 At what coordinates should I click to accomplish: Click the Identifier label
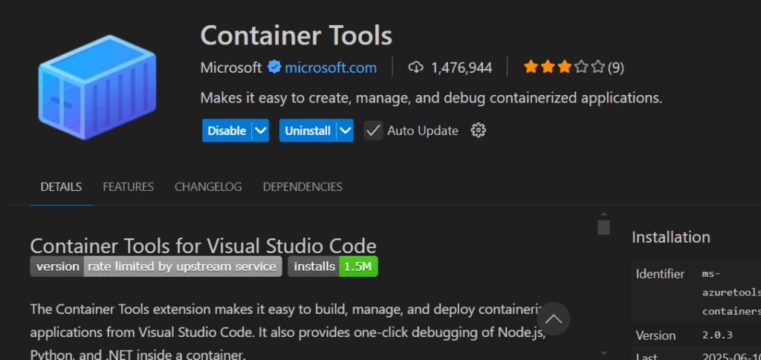[x=660, y=274]
